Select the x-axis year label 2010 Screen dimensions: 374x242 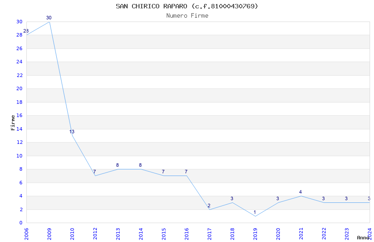click(72, 234)
